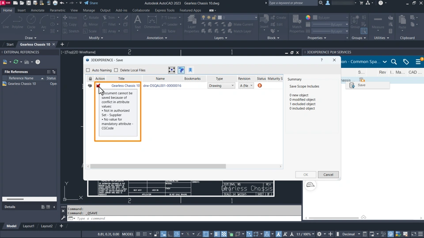The width and height of the screenshot is (424, 238).
Task: Open the hamburger menu in 3DEXPERIENCE panel
Action: [418, 62]
